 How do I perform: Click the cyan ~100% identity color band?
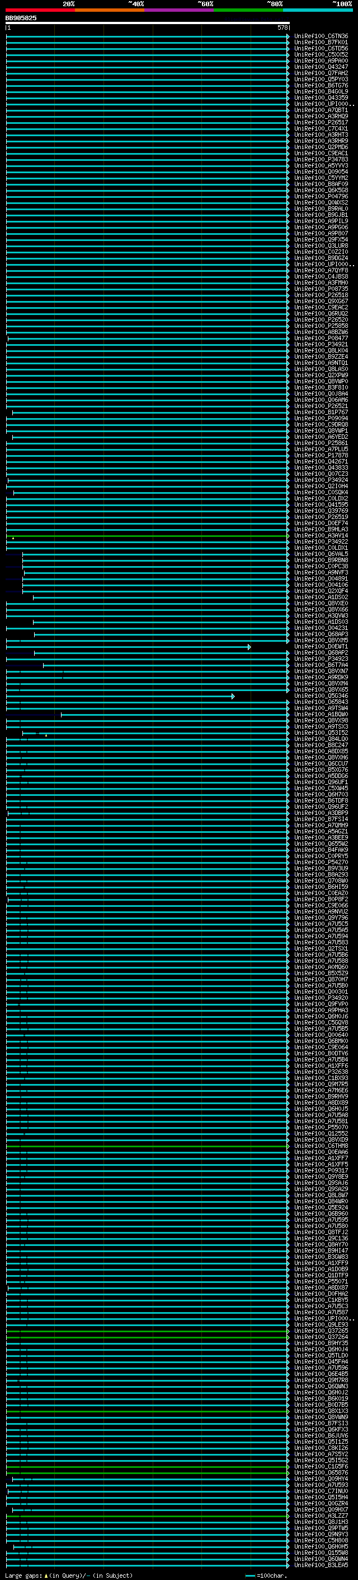coord(318,10)
